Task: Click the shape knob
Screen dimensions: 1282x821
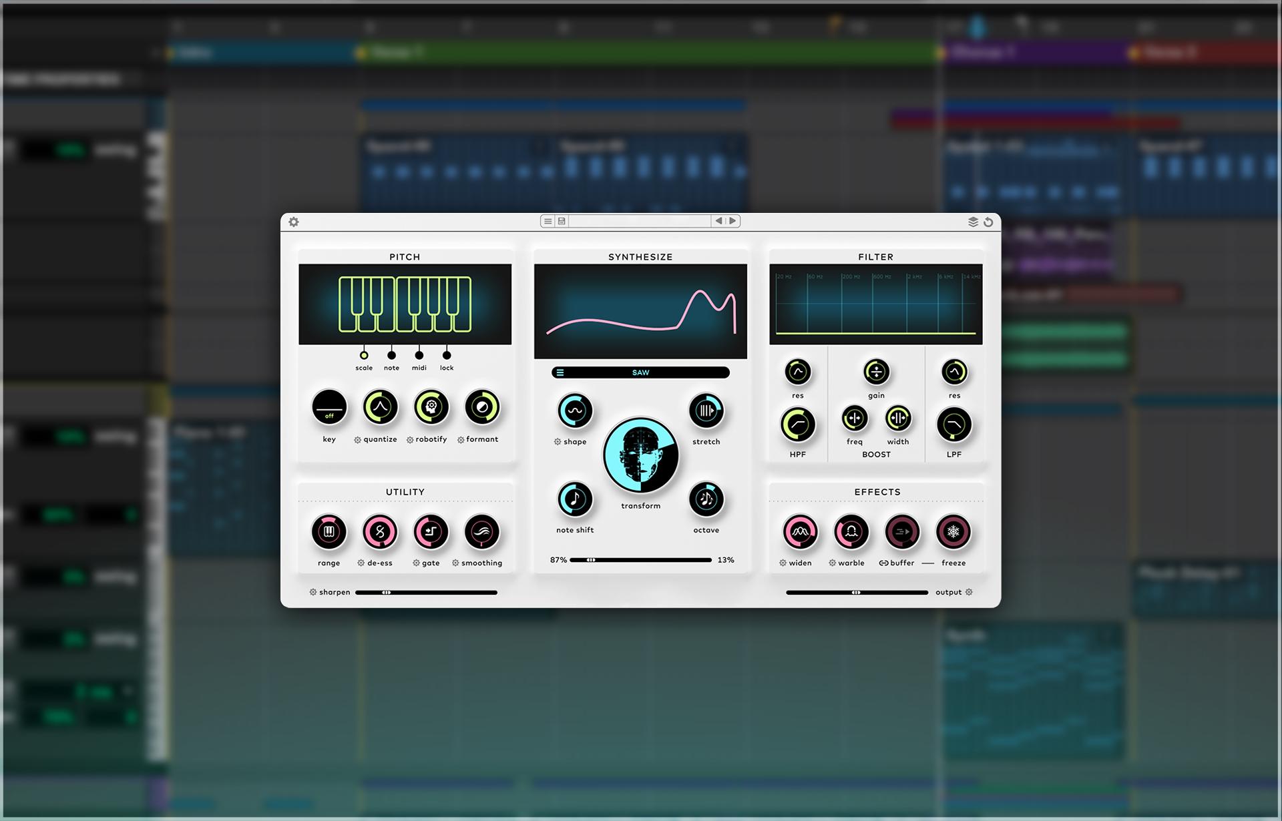Action: coord(575,410)
